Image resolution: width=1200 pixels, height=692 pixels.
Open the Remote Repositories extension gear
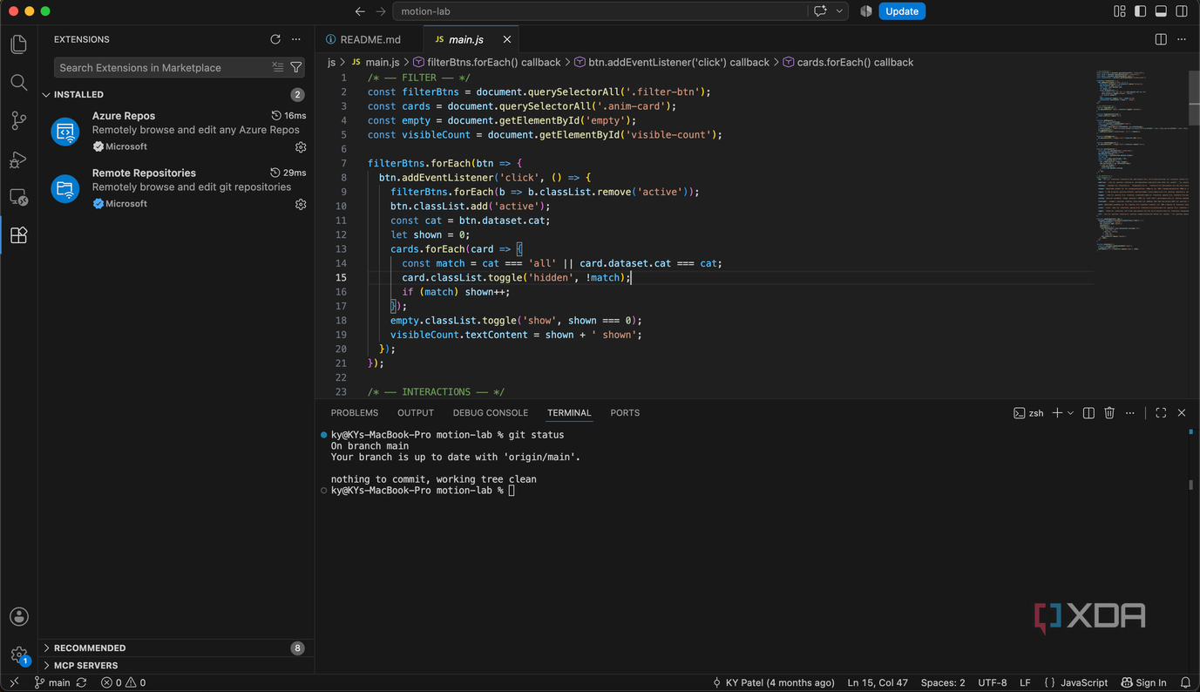(x=301, y=205)
